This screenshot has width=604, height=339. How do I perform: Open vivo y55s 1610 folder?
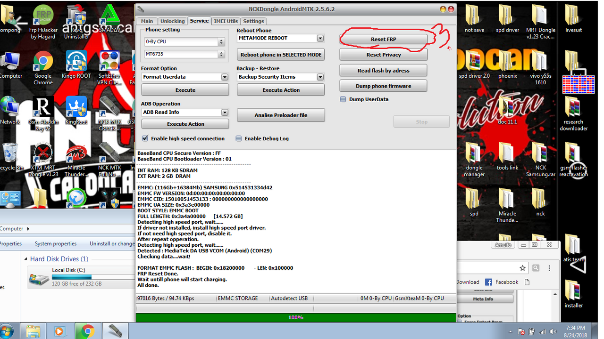tap(541, 68)
